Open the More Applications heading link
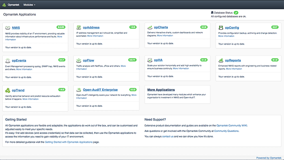This screenshot has width=284, height=160. click(x=161, y=90)
